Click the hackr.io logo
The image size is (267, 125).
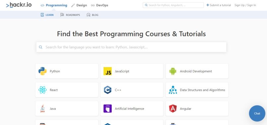click(19, 5)
